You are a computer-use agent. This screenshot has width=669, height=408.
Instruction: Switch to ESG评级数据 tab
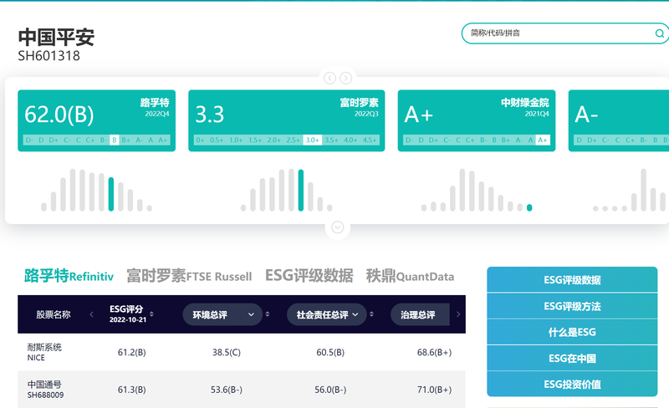pyautogui.click(x=309, y=276)
